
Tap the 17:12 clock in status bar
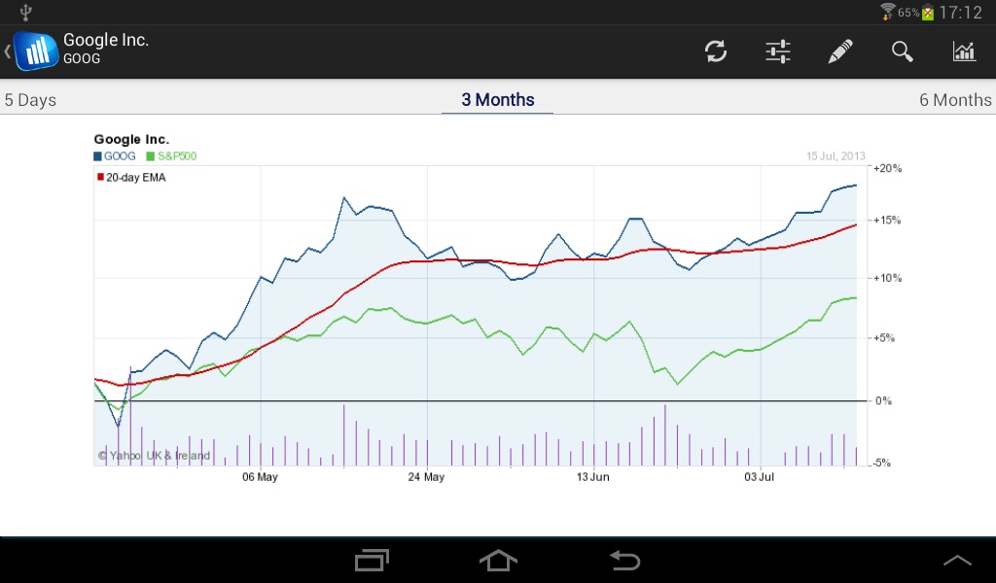click(x=960, y=12)
